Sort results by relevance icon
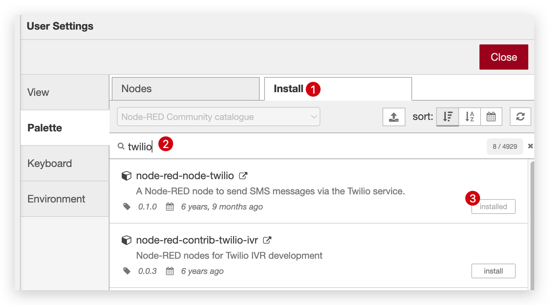This screenshot has height=305, width=549. point(448,117)
